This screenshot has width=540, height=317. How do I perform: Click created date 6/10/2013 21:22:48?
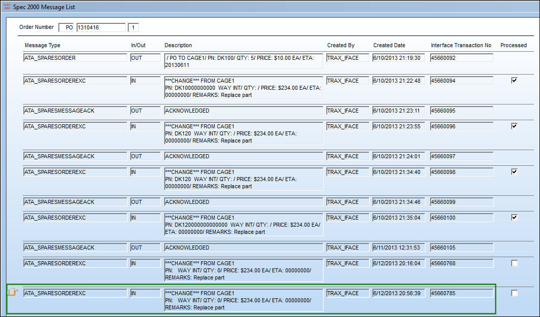click(399, 81)
